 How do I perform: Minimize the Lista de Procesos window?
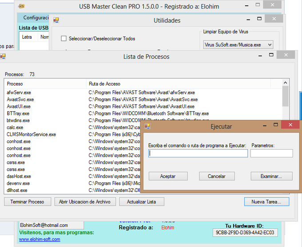[260, 56]
